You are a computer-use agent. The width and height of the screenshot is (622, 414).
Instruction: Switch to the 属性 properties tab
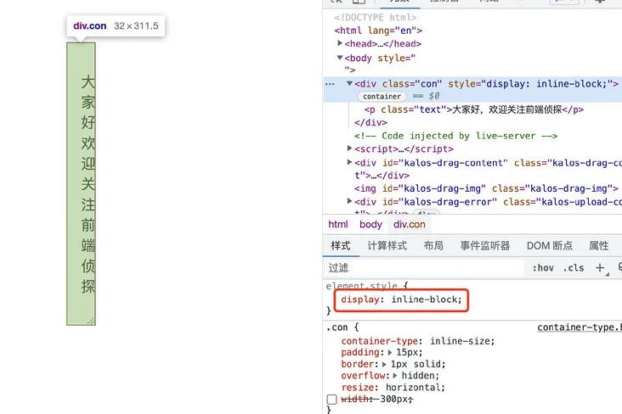click(598, 246)
